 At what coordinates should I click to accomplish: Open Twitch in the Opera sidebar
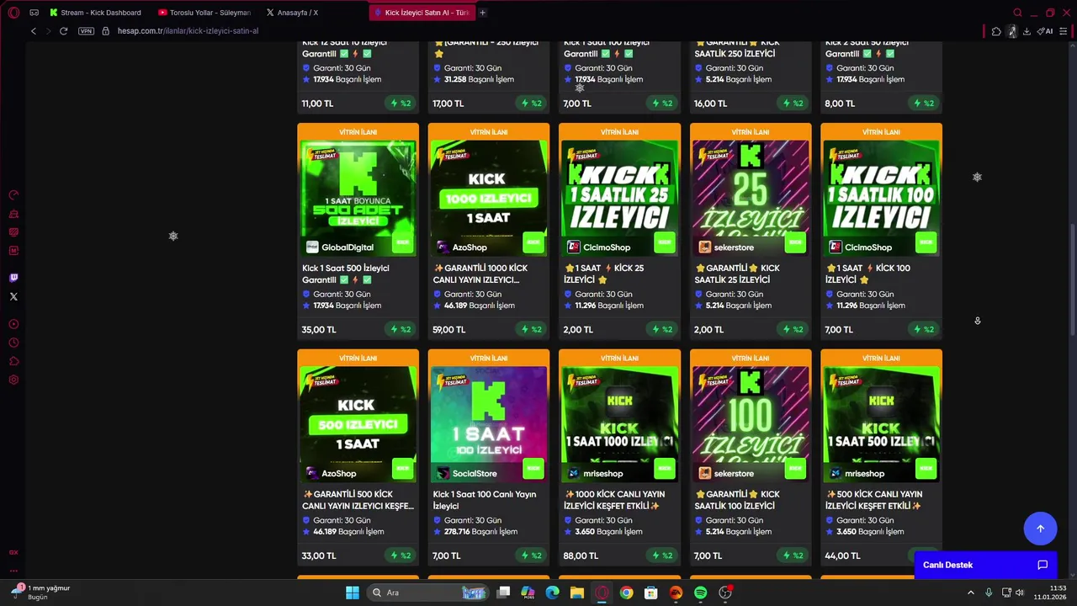pyautogui.click(x=13, y=278)
